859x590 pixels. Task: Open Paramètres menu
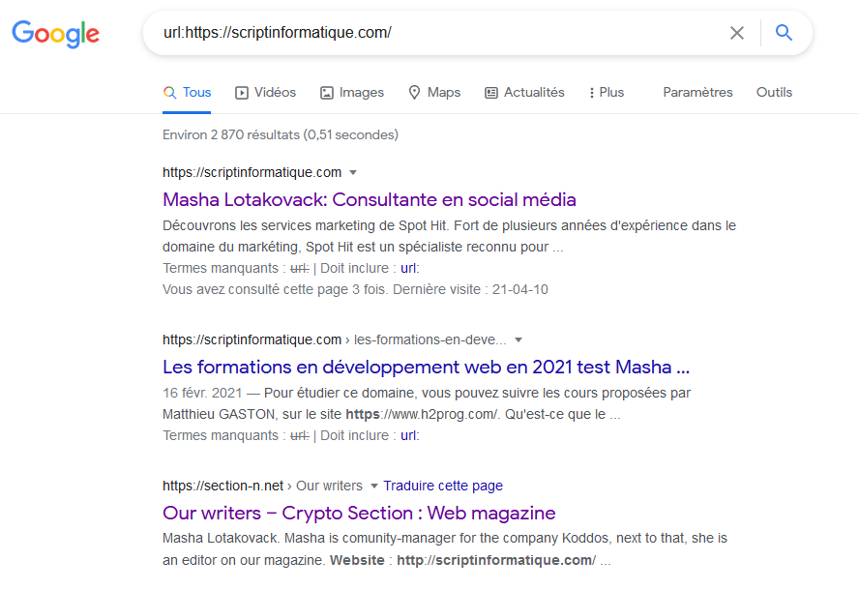tap(697, 93)
